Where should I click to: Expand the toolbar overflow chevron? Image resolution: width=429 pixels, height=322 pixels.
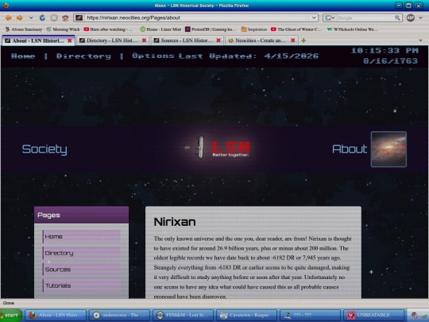[x=421, y=17]
